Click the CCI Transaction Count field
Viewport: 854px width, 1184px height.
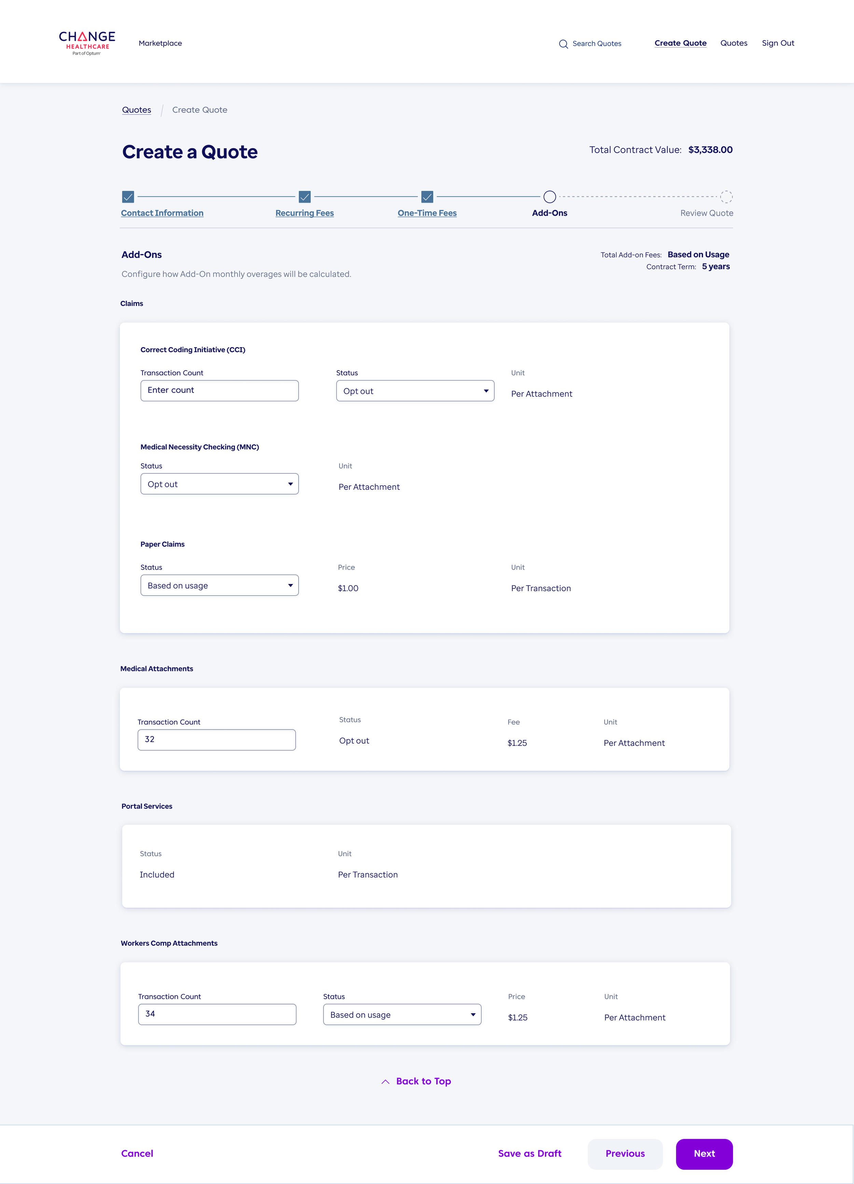coord(219,390)
